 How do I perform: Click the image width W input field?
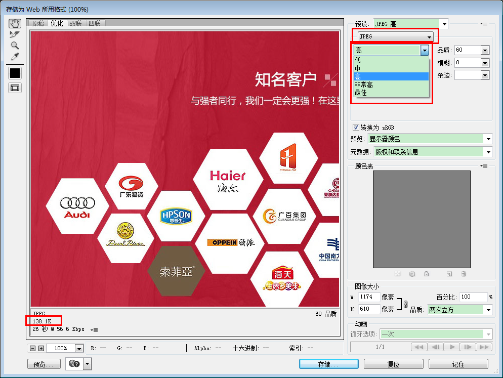[x=369, y=297]
